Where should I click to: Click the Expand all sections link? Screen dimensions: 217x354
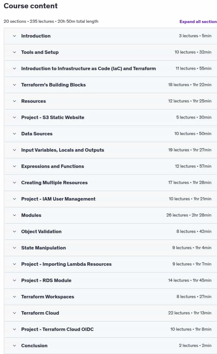198,22
